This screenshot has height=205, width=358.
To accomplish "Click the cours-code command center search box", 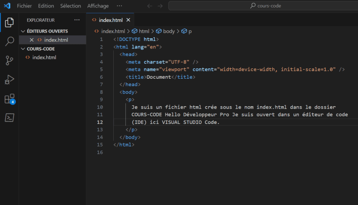I will 263,6.
